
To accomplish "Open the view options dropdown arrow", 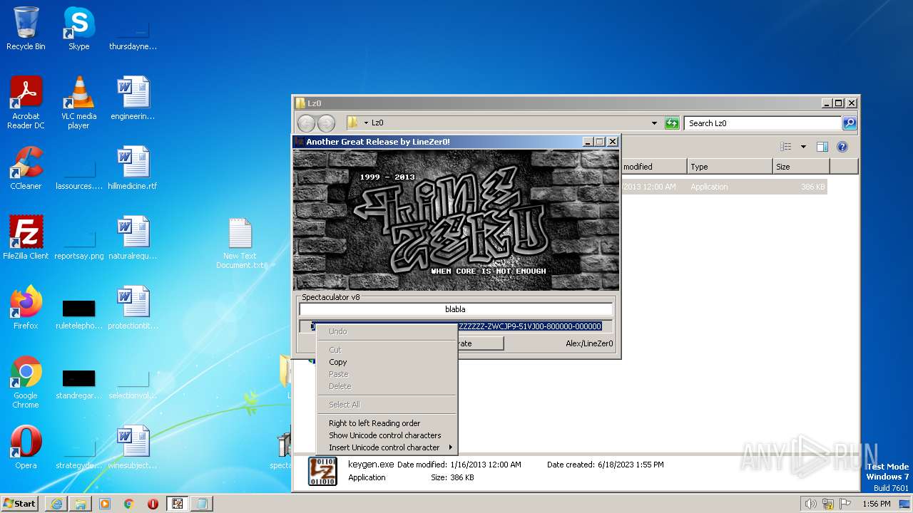I will [x=803, y=147].
